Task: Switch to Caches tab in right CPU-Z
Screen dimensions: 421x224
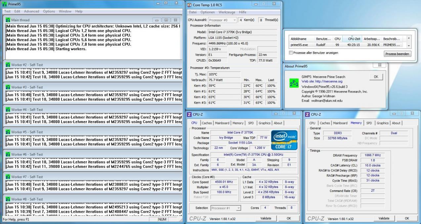Action: [x=325, y=123]
